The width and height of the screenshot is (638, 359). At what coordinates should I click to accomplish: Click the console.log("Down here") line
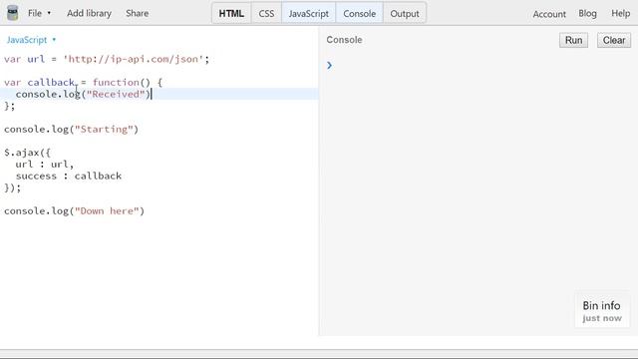coord(74,210)
